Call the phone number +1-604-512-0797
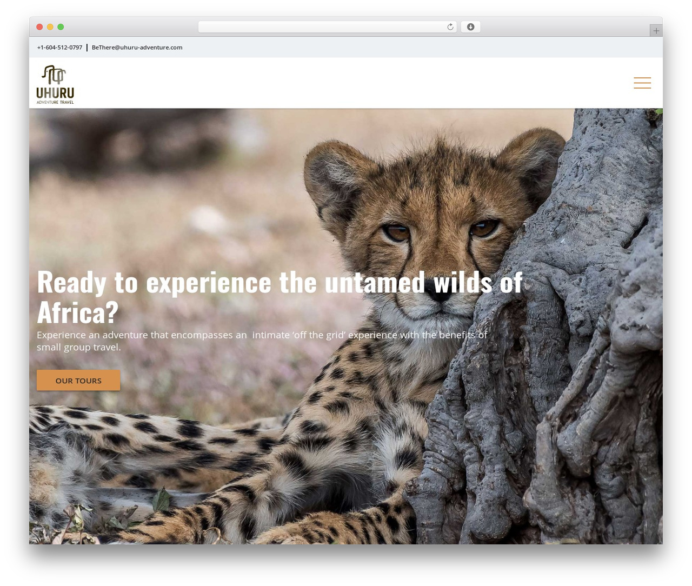This screenshot has height=586, width=692. (59, 48)
